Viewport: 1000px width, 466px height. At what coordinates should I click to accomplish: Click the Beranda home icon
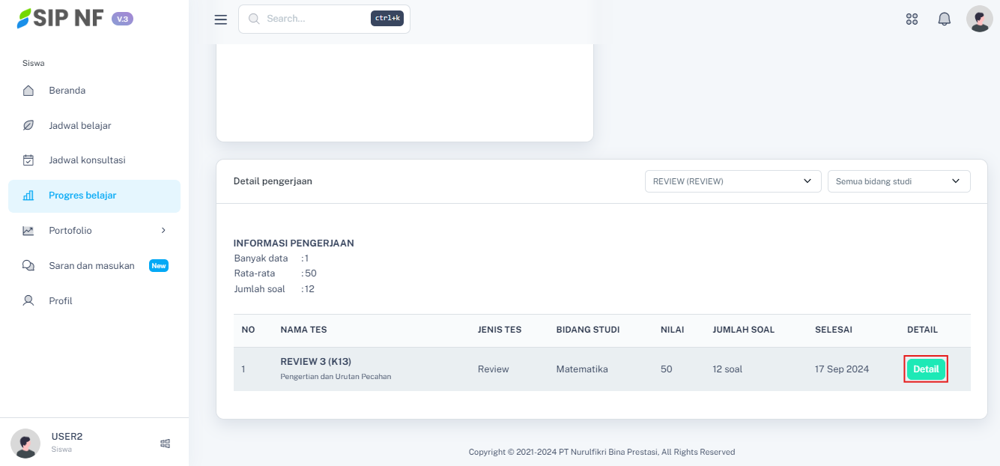point(28,91)
